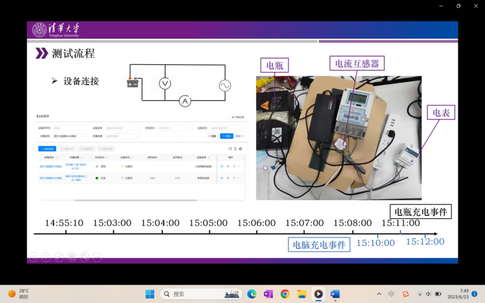Screen dimensions: 485x303
Task: Advance to the next slide with the forward arrow
Action: (46, 257)
